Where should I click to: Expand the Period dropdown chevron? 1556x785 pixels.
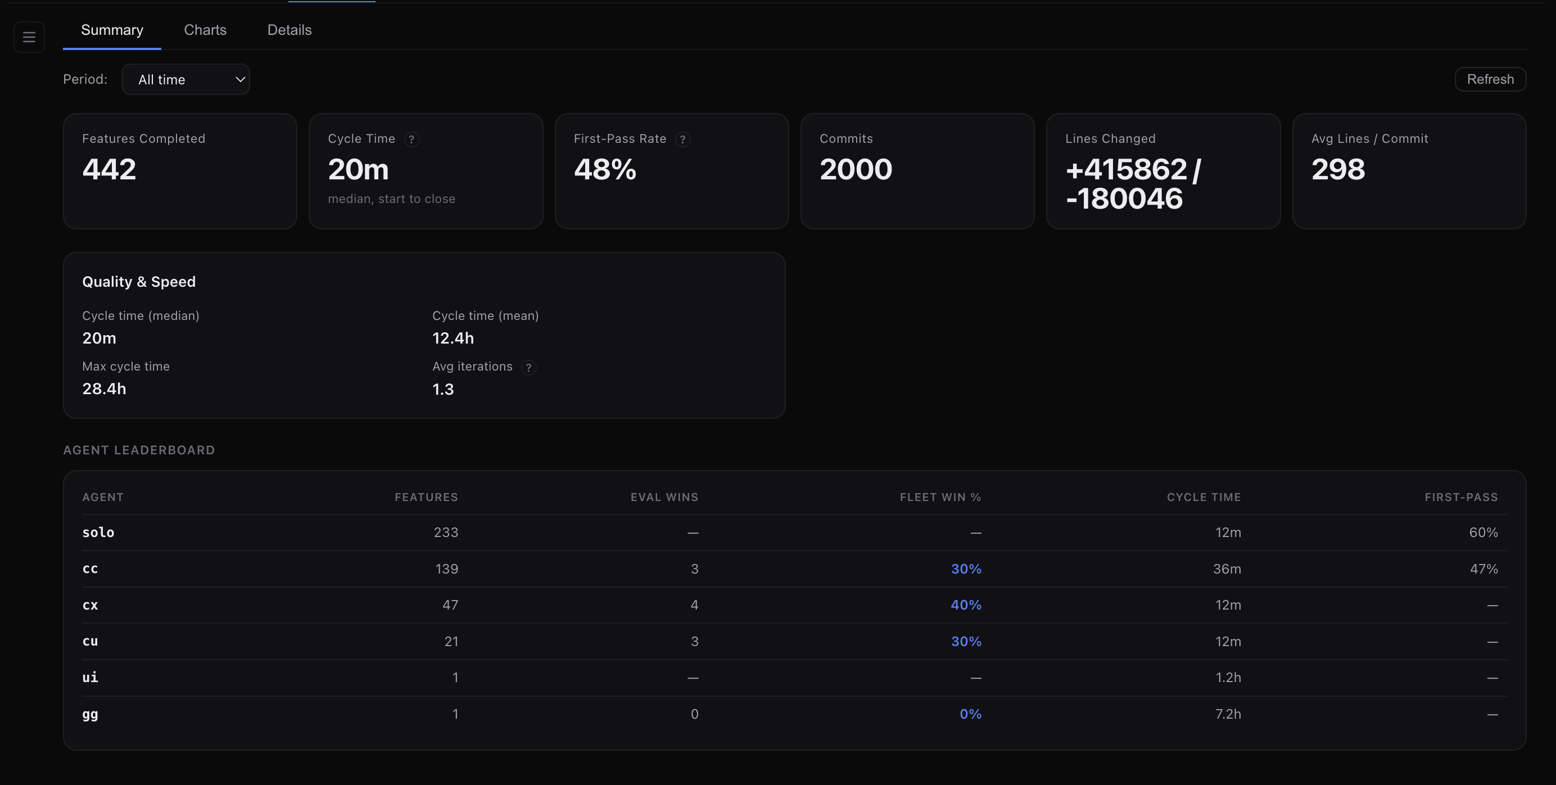(240, 80)
